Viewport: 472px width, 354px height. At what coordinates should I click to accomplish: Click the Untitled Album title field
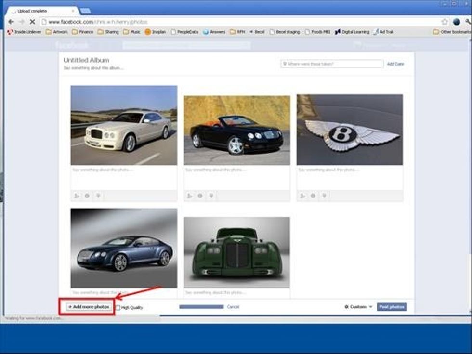point(86,60)
